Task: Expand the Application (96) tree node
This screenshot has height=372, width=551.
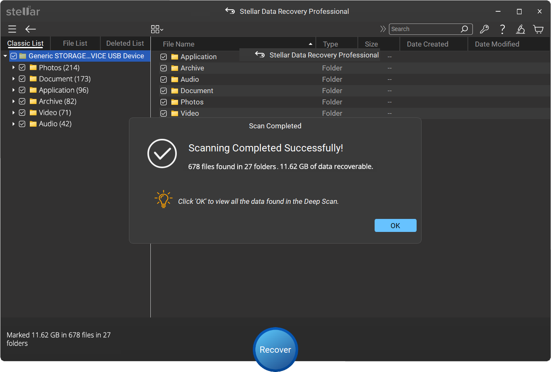Action: pyautogui.click(x=13, y=90)
